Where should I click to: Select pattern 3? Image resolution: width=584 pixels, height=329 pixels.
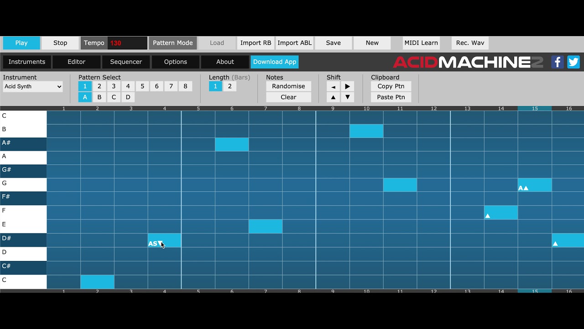click(x=114, y=86)
